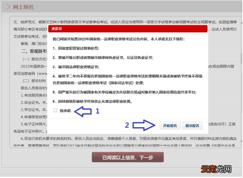Click the 我承诺 label text

click(x=65, y=110)
